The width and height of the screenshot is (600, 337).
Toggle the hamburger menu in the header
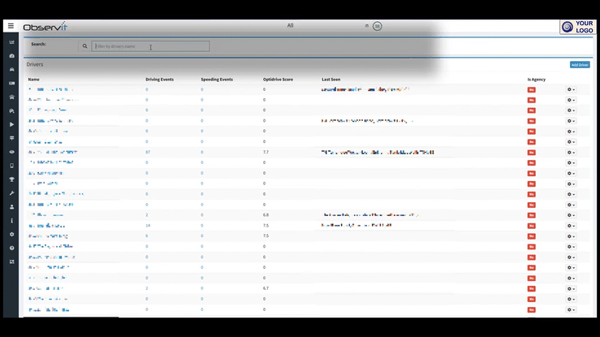coord(11,26)
